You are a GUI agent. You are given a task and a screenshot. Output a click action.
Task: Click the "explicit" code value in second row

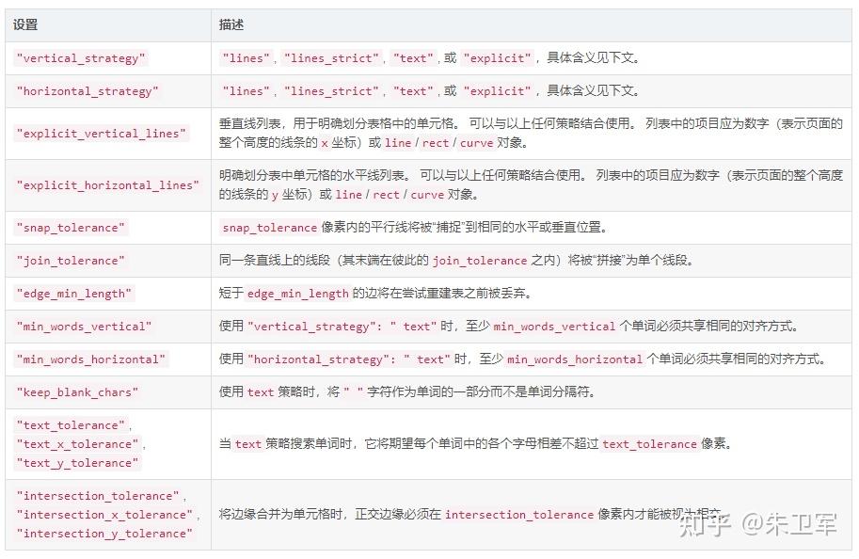click(497, 91)
